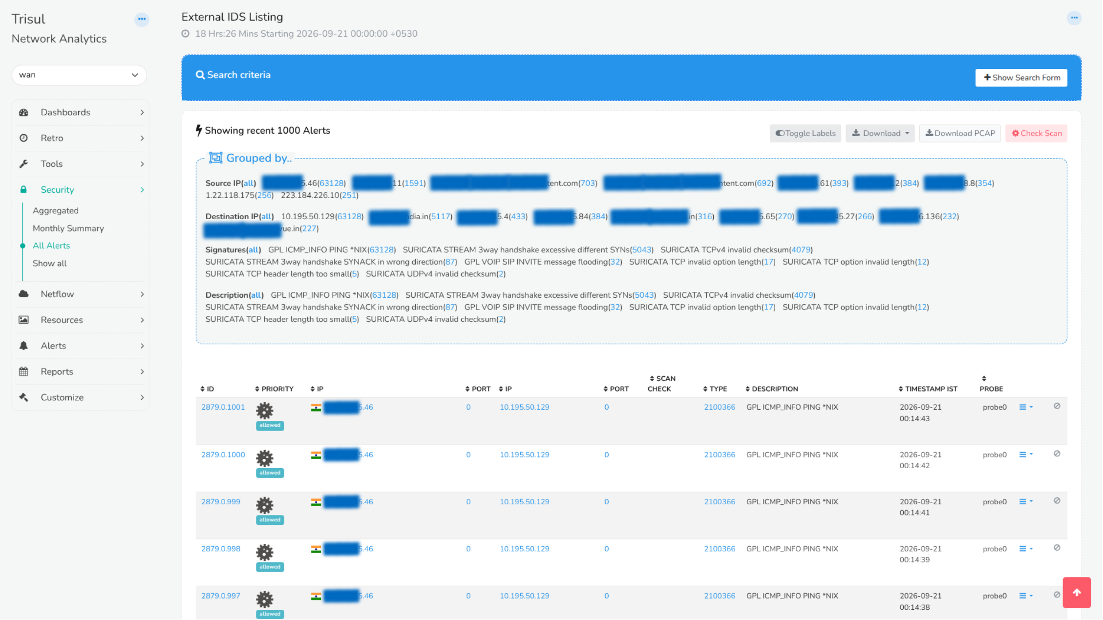Viewport: 1103px width, 620px height.
Task: Open the page options ellipsis in the top right
Action: 1074,18
